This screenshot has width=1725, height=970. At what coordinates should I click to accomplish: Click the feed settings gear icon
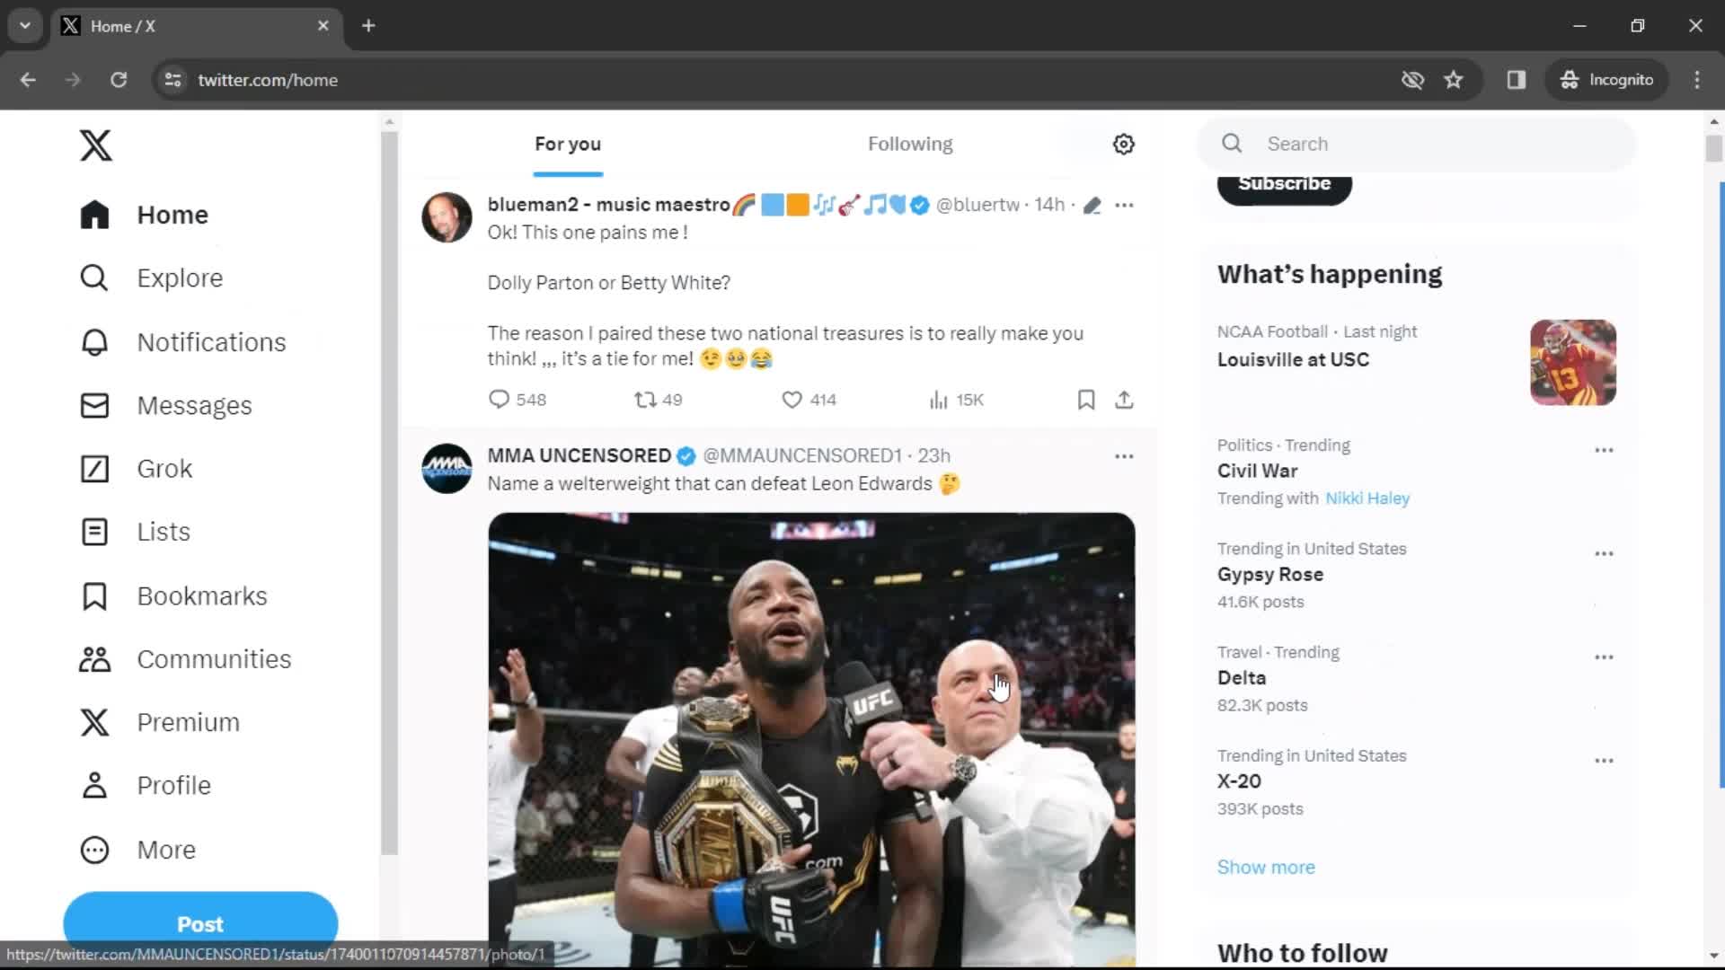click(1124, 144)
